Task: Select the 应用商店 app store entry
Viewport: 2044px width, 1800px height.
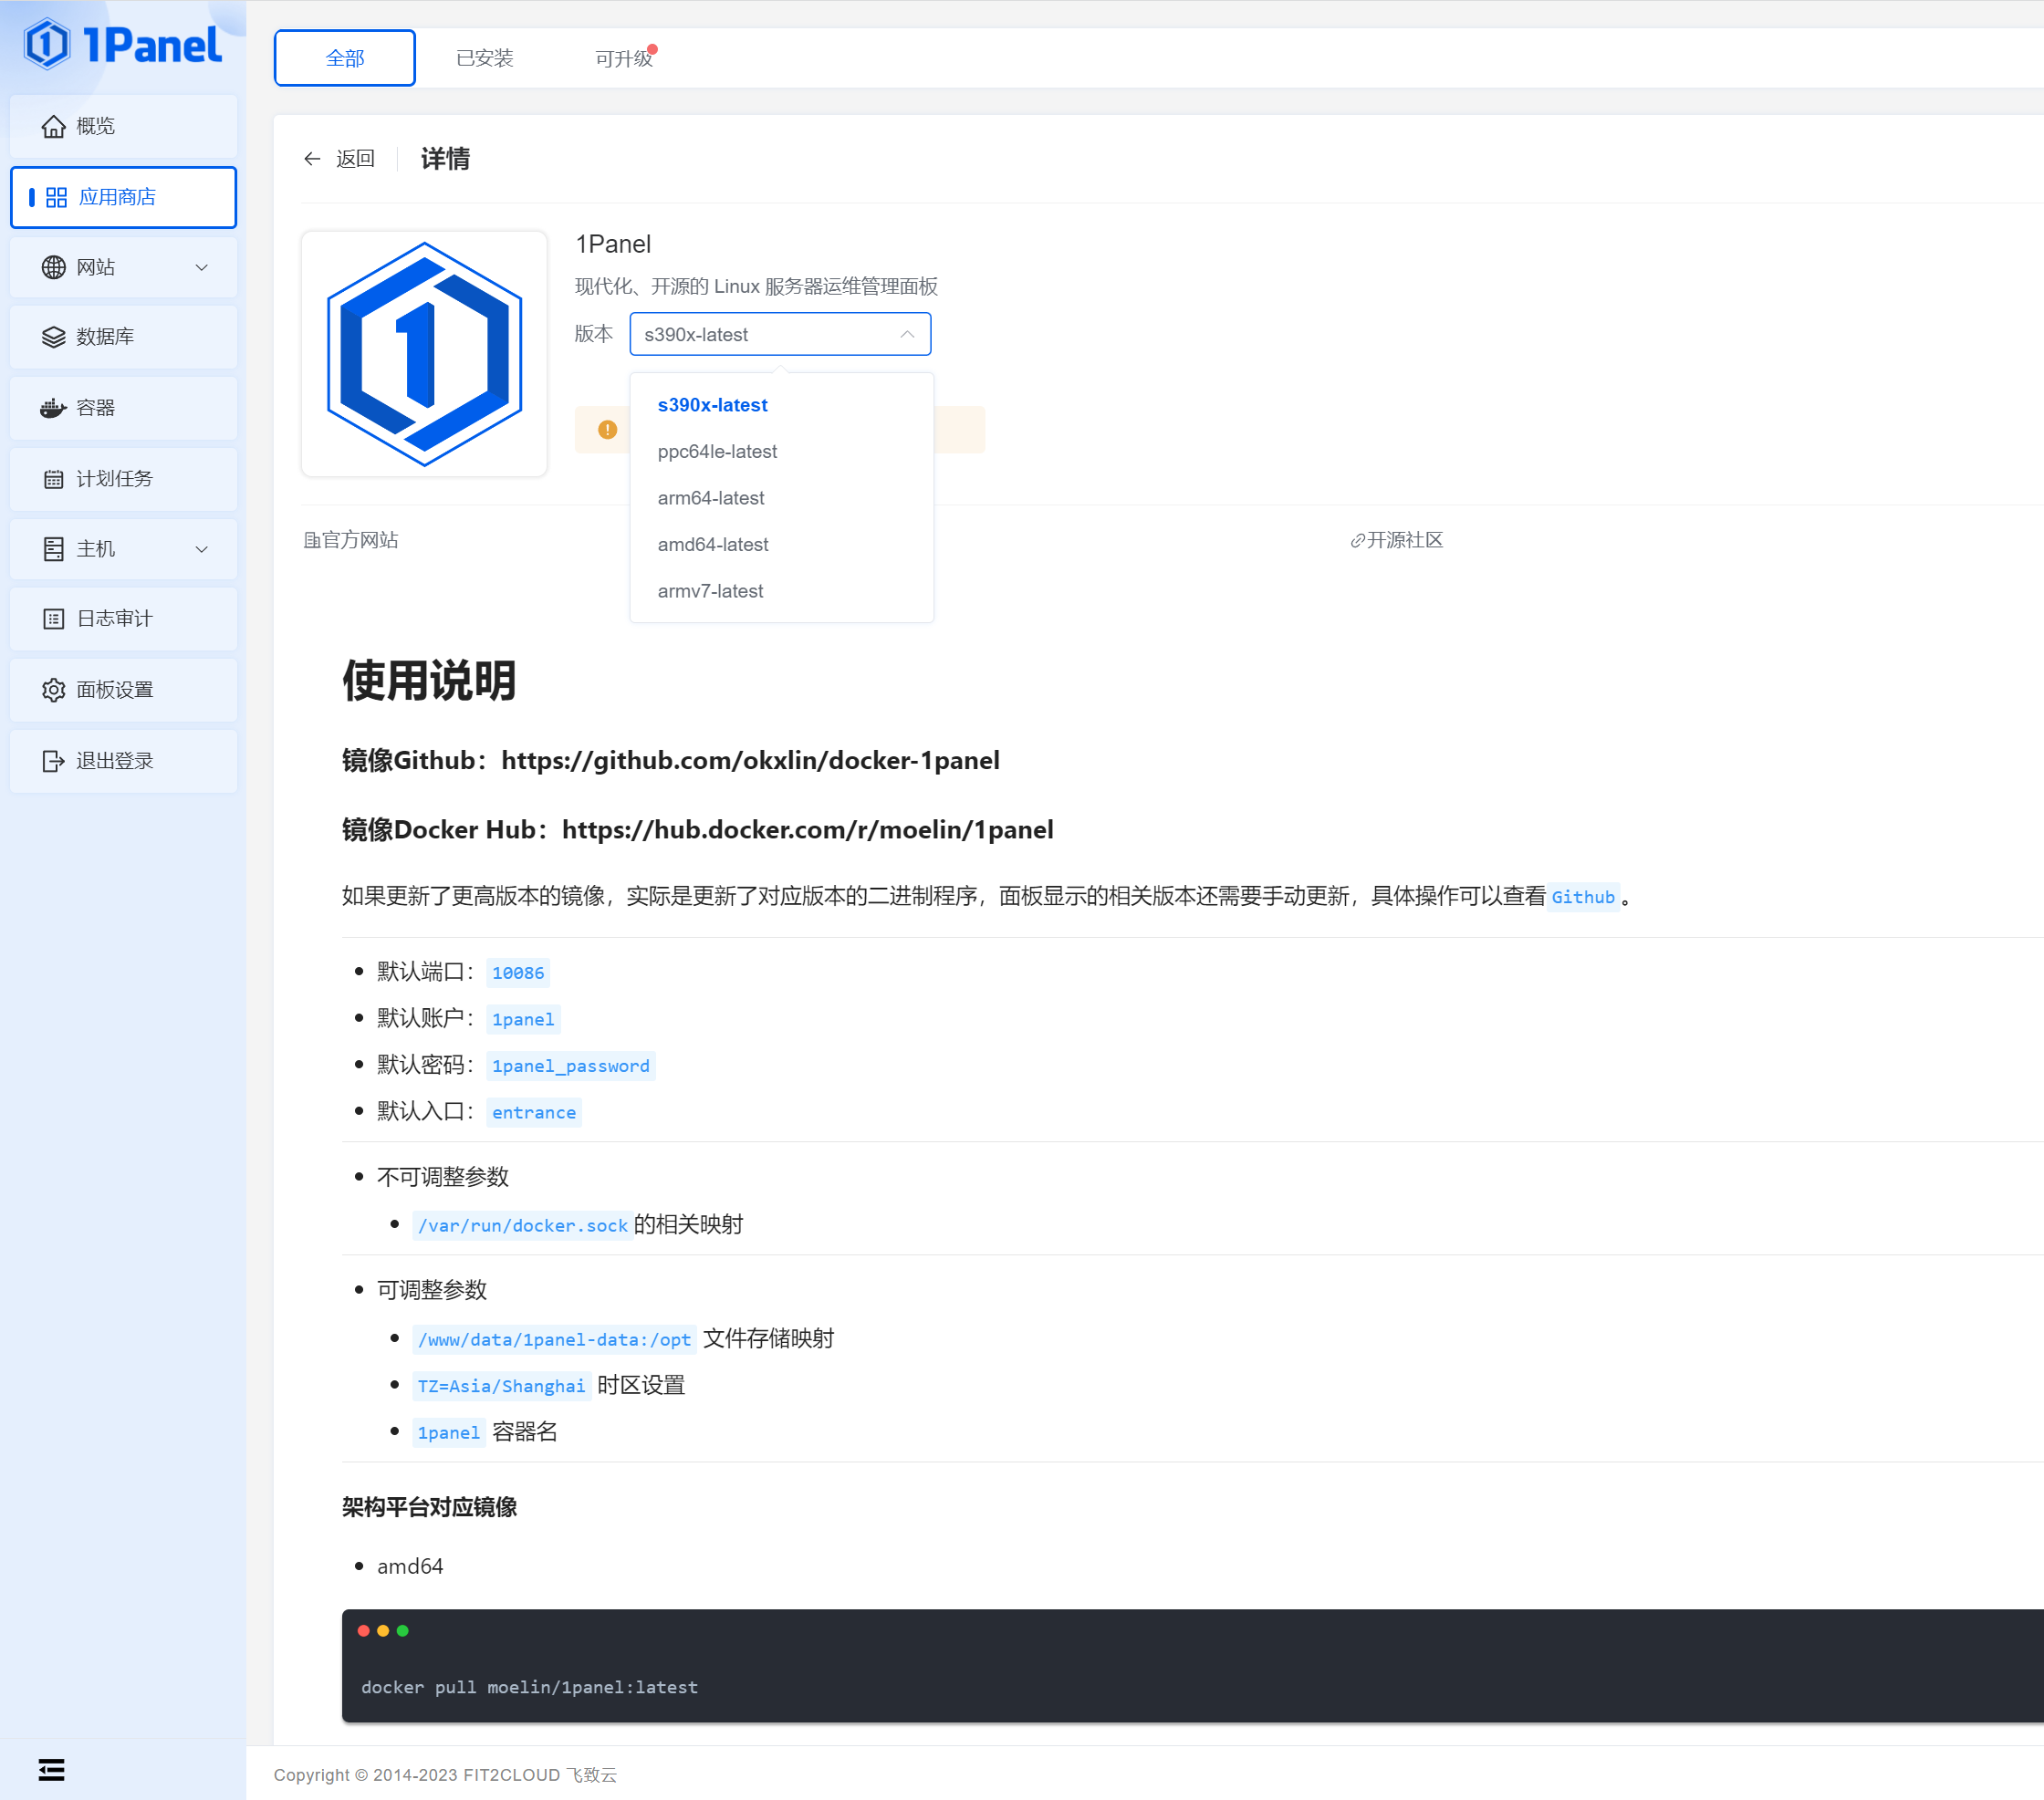Action: (118, 197)
